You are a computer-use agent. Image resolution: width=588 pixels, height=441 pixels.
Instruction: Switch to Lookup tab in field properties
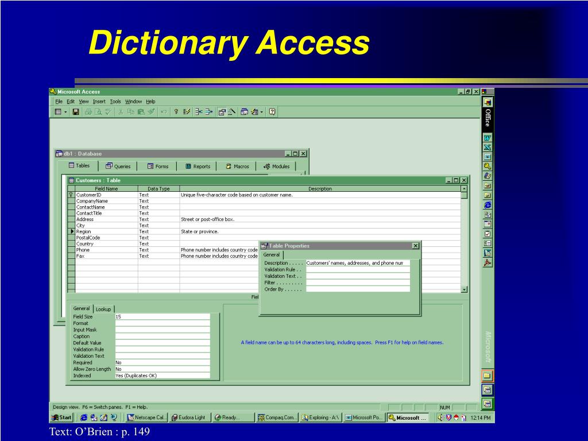(x=103, y=309)
